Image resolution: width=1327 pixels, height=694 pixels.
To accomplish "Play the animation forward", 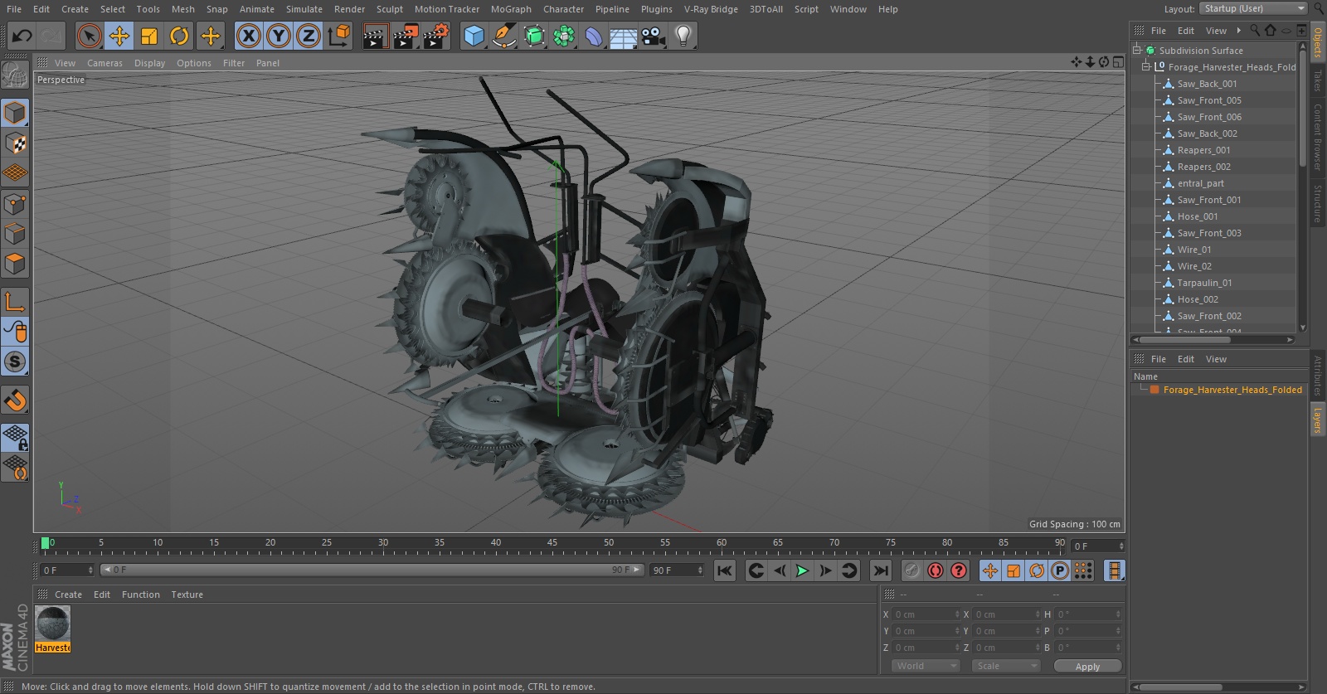I will (x=802, y=570).
